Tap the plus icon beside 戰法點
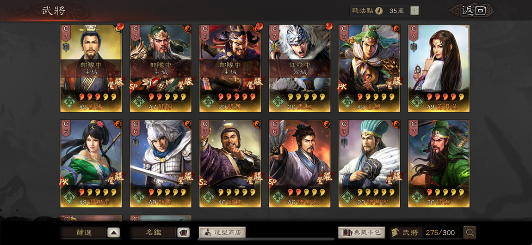Viewport: 532px width, 245px height. (414, 11)
